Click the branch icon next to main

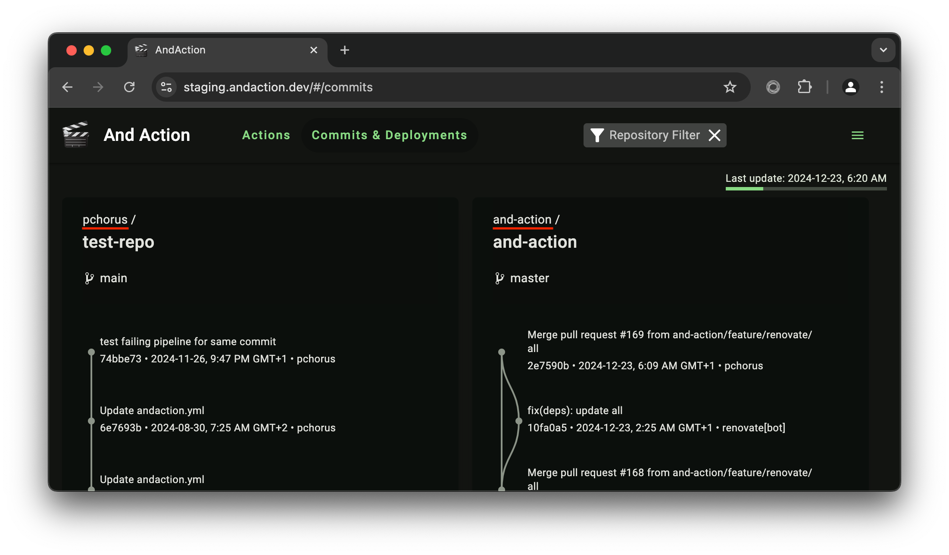(x=90, y=278)
